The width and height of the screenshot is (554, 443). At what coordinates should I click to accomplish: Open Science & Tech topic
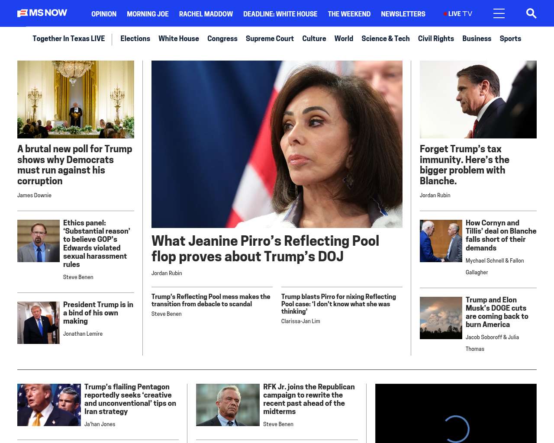click(x=386, y=39)
